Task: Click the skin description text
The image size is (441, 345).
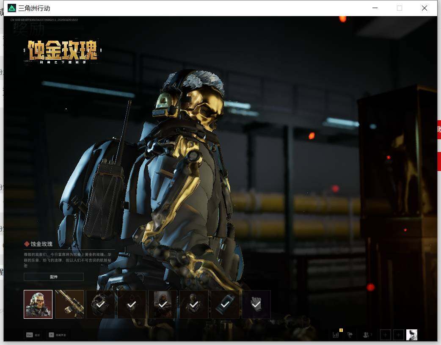Action: tap(67, 260)
